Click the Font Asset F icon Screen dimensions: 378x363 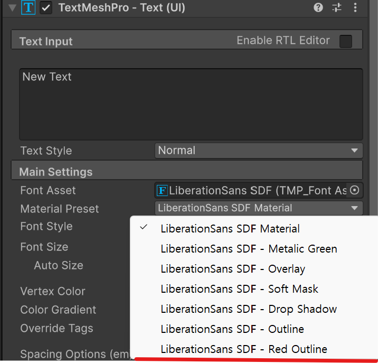[x=162, y=191]
